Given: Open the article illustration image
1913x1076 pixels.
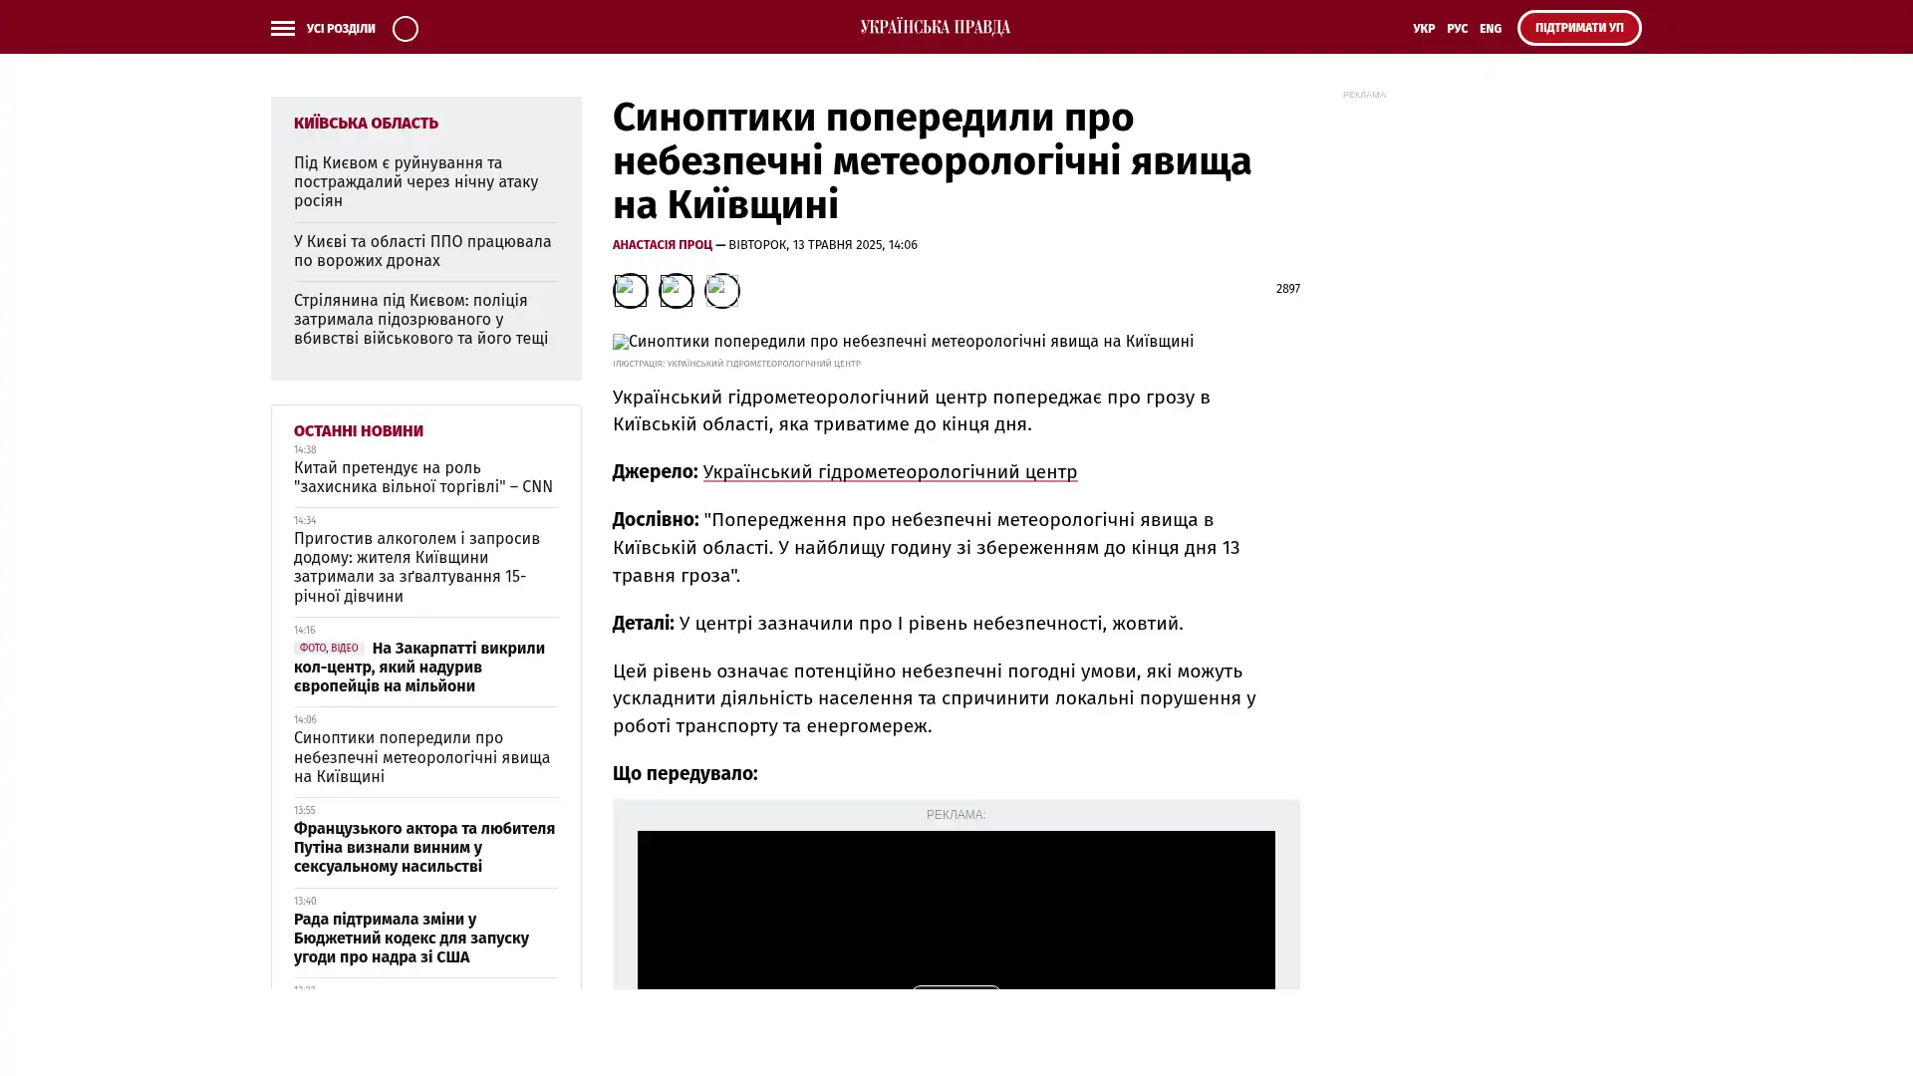Looking at the screenshot, I should point(903,342).
